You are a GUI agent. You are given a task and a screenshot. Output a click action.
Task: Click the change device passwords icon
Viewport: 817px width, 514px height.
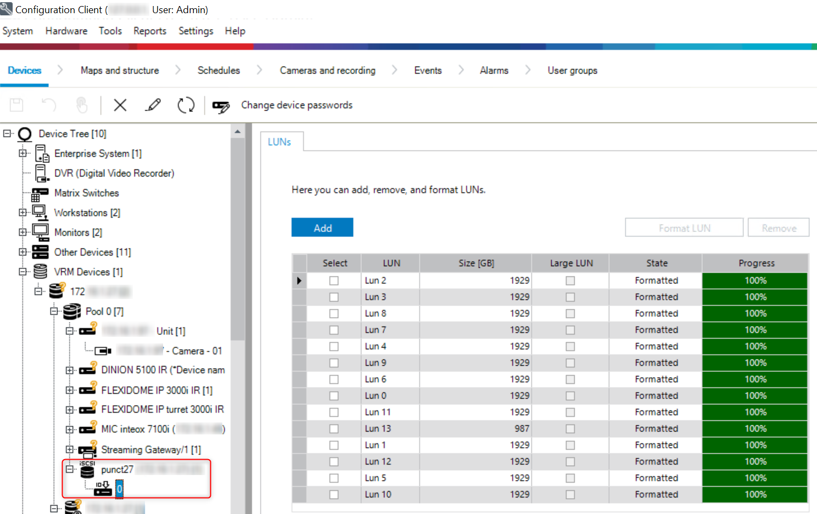coord(221,106)
